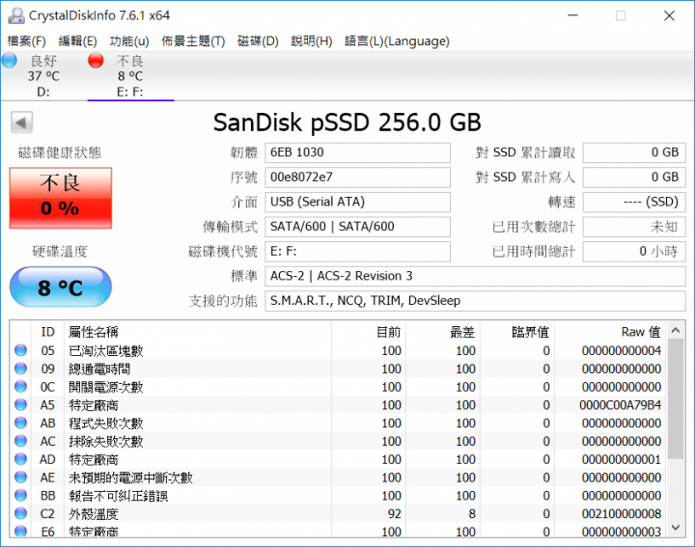The width and height of the screenshot is (695, 547).
Task: Click the scrollbar up arrow in attribute list
Action: tap(676, 330)
